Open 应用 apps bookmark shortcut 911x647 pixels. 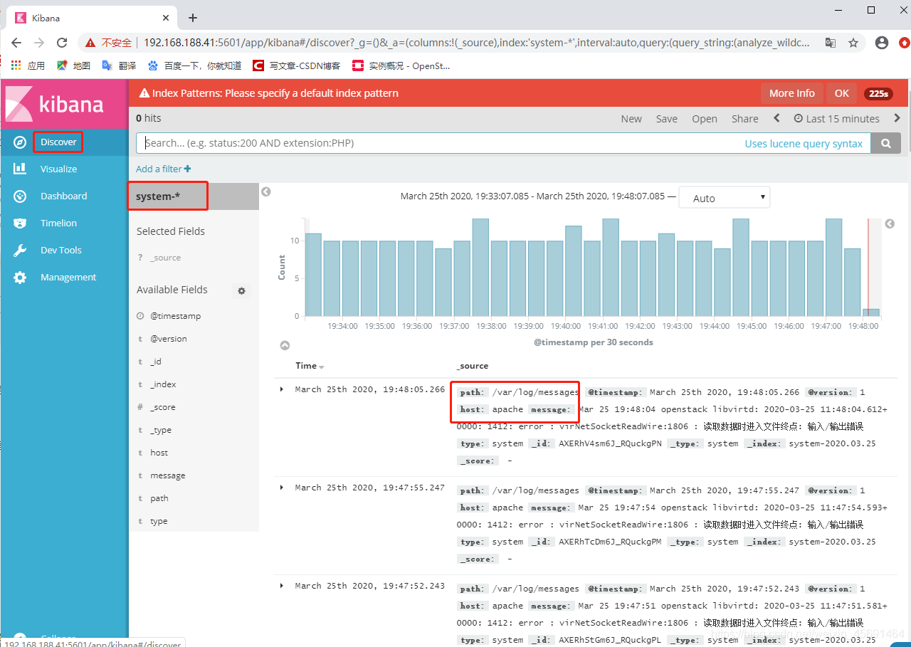click(28, 65)
